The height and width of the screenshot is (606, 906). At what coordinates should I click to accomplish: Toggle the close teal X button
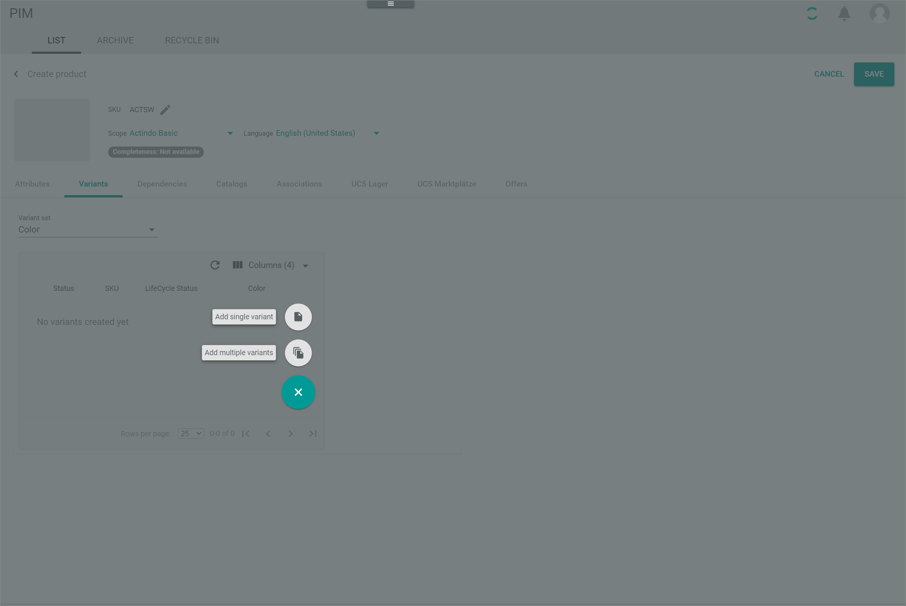pos(298,392)
